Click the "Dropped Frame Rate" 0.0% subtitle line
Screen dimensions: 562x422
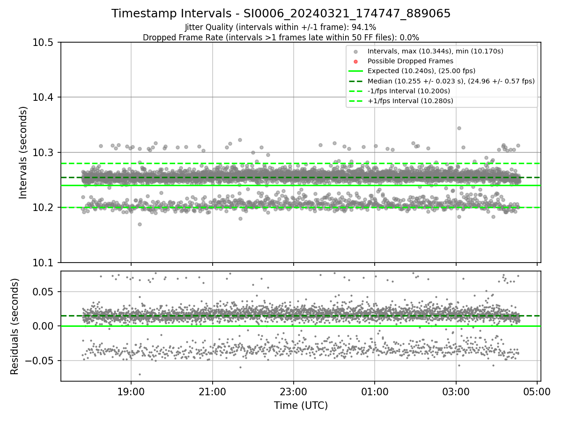281,37
